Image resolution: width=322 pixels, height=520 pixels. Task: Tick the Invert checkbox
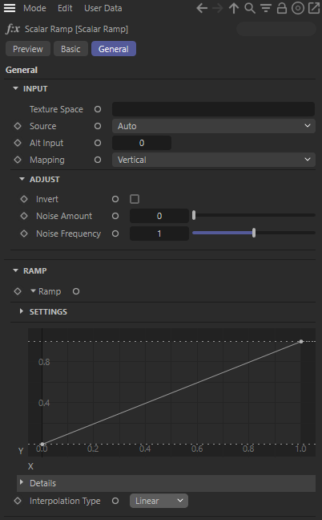point(135,199)
